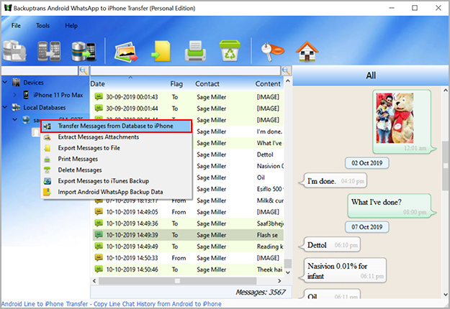450x309 pixels.
Task: Click the phone-to-phone transfer toolbar icon
Action: tap(50, 51)
